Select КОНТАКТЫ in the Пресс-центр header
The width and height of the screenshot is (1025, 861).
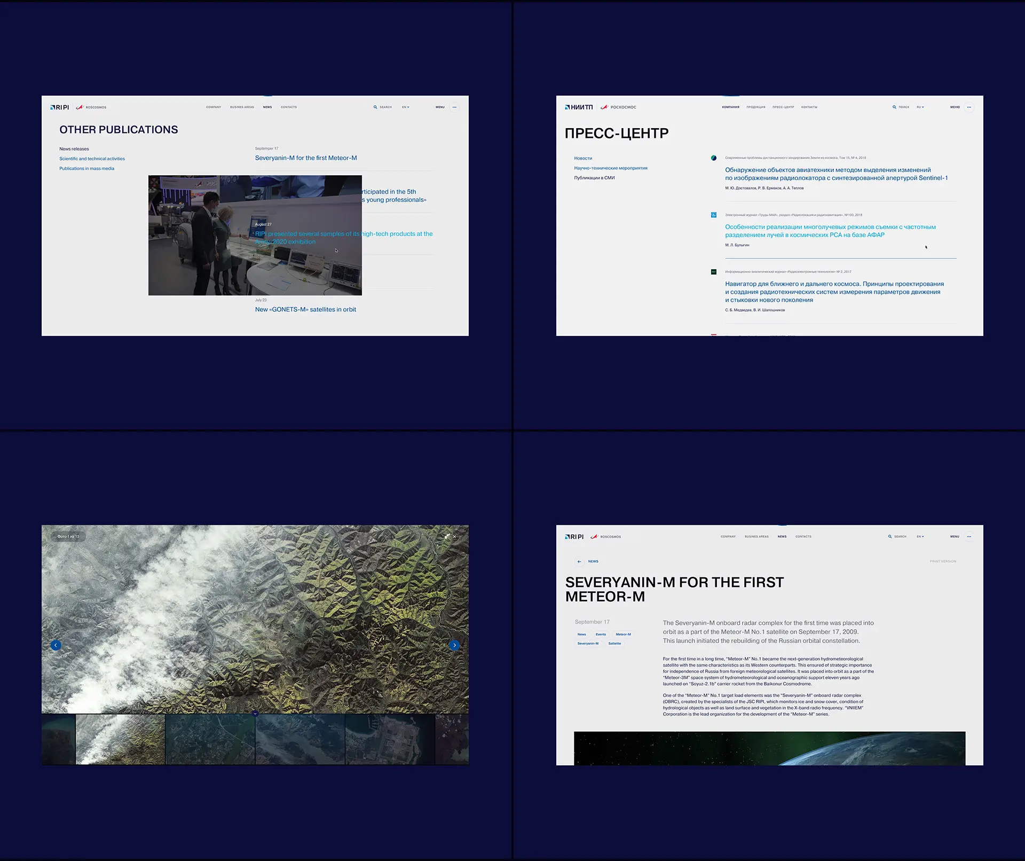click(x=809, y=107)
